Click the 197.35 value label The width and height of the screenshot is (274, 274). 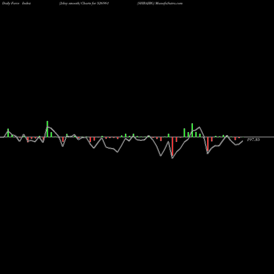[253, 140]
